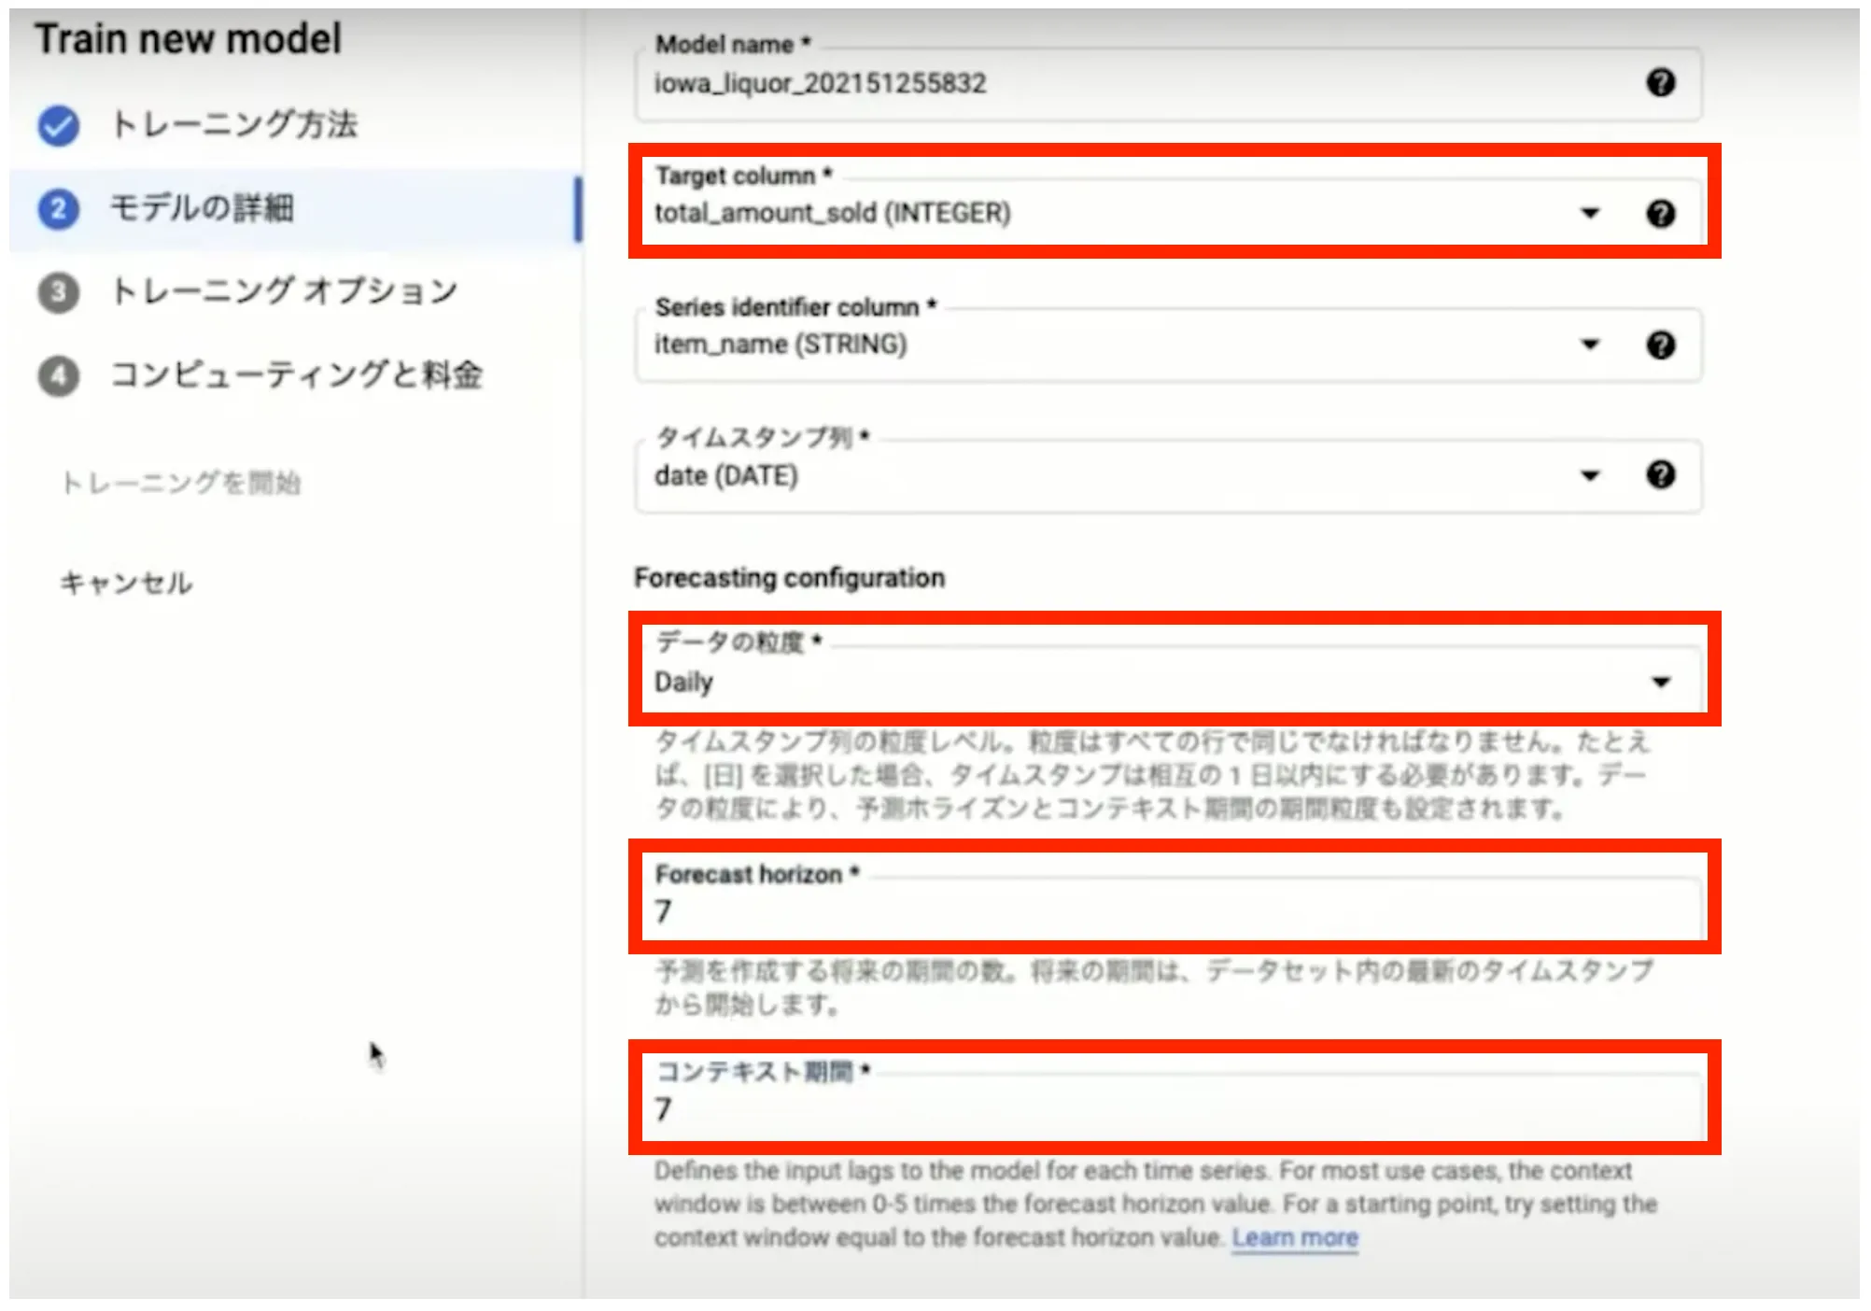Click the キャンセル button
Viewport: 1871px width, 1311px height.
point(126,584)
